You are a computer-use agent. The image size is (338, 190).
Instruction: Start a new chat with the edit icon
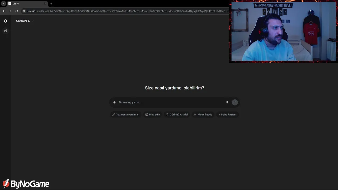coord(6,31)
